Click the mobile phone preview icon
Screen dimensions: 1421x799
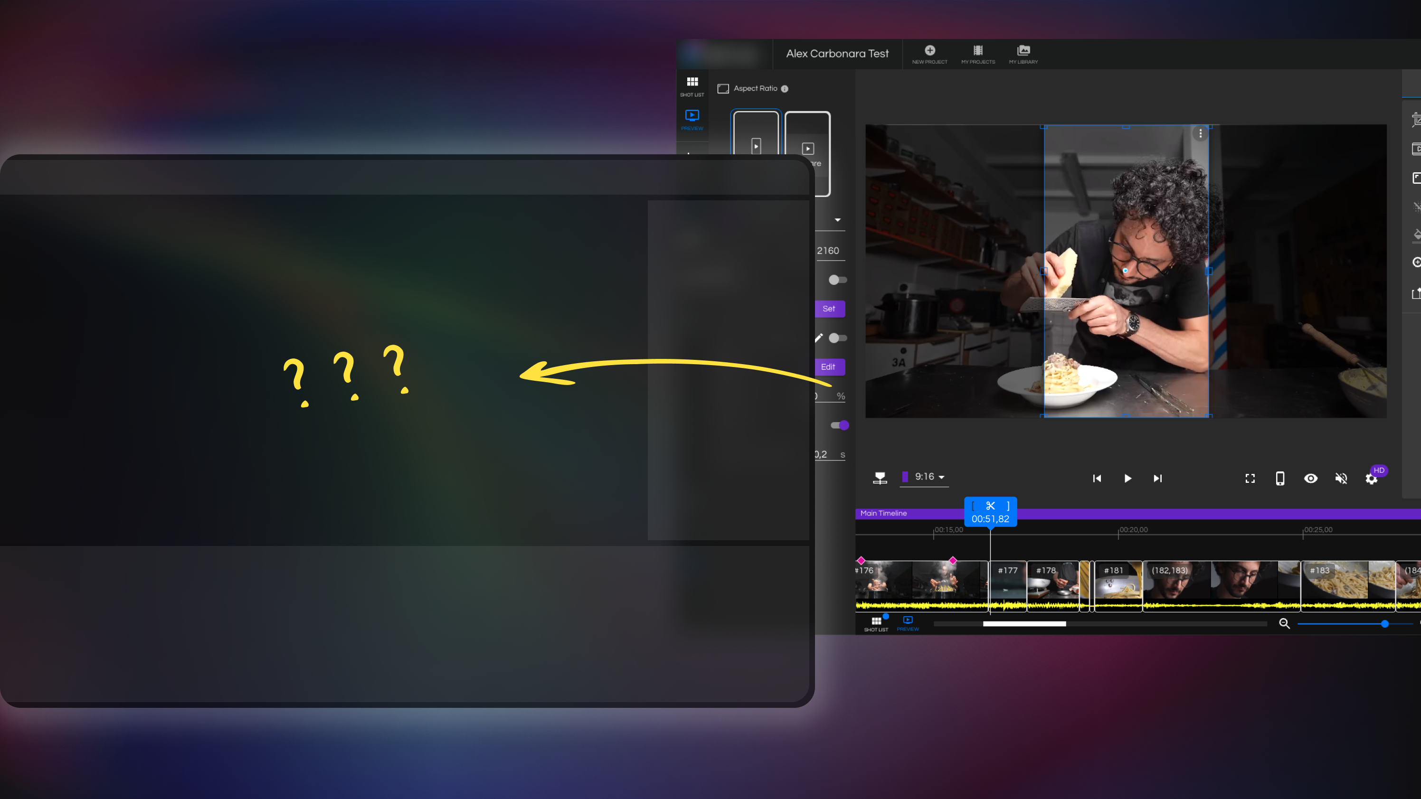click(1280, 478)
